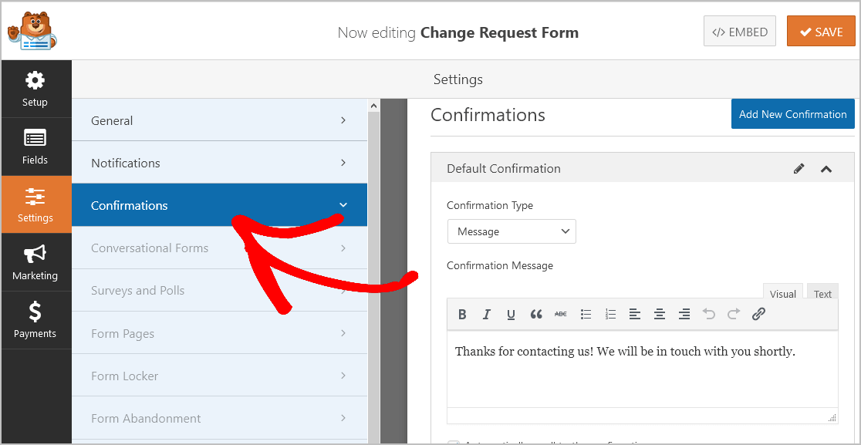
Task: Expand the Form Locker chevron
Action: click(x=343, y=376)
